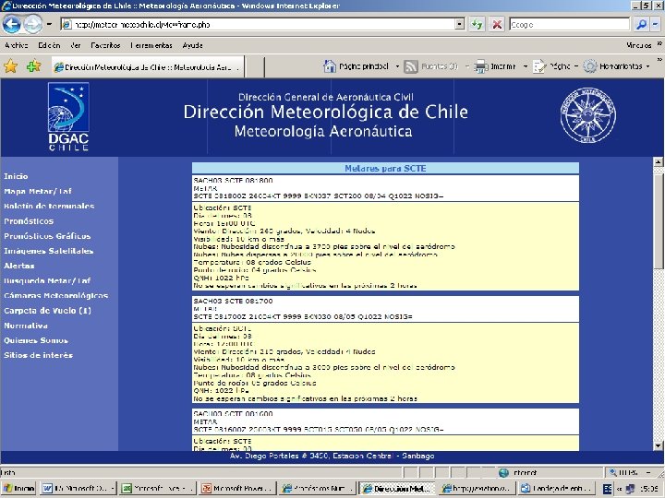This screenshot has width=665, height=498.
Task: Open the Pronósticos Gráficos link
Action: pos(47,236)
